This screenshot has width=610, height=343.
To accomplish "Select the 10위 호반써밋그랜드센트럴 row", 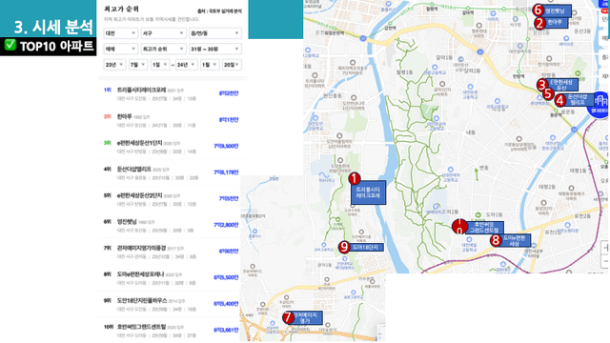I will [x=172, y=331].
